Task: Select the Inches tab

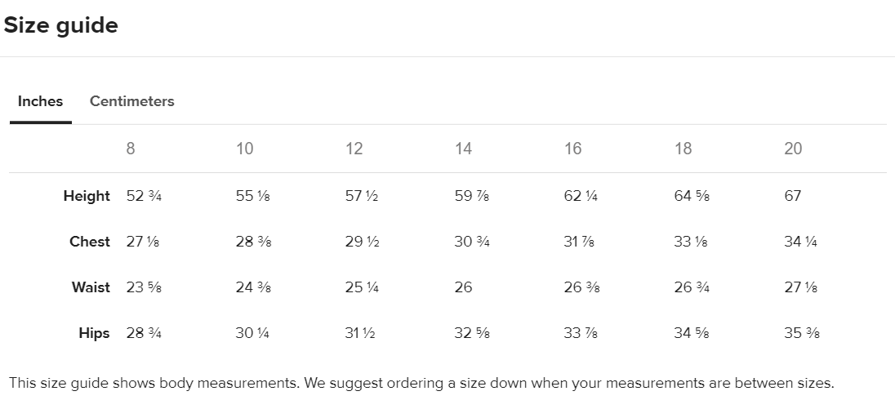Action: 41,101
